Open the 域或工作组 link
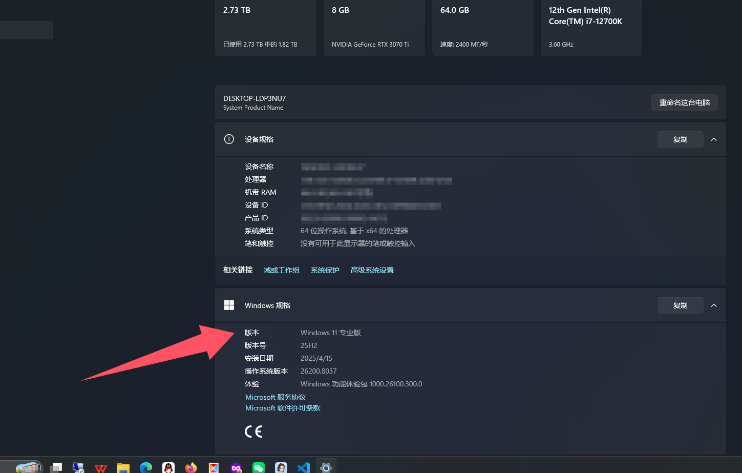Viewport: 742px width, 473px height. 282,270
